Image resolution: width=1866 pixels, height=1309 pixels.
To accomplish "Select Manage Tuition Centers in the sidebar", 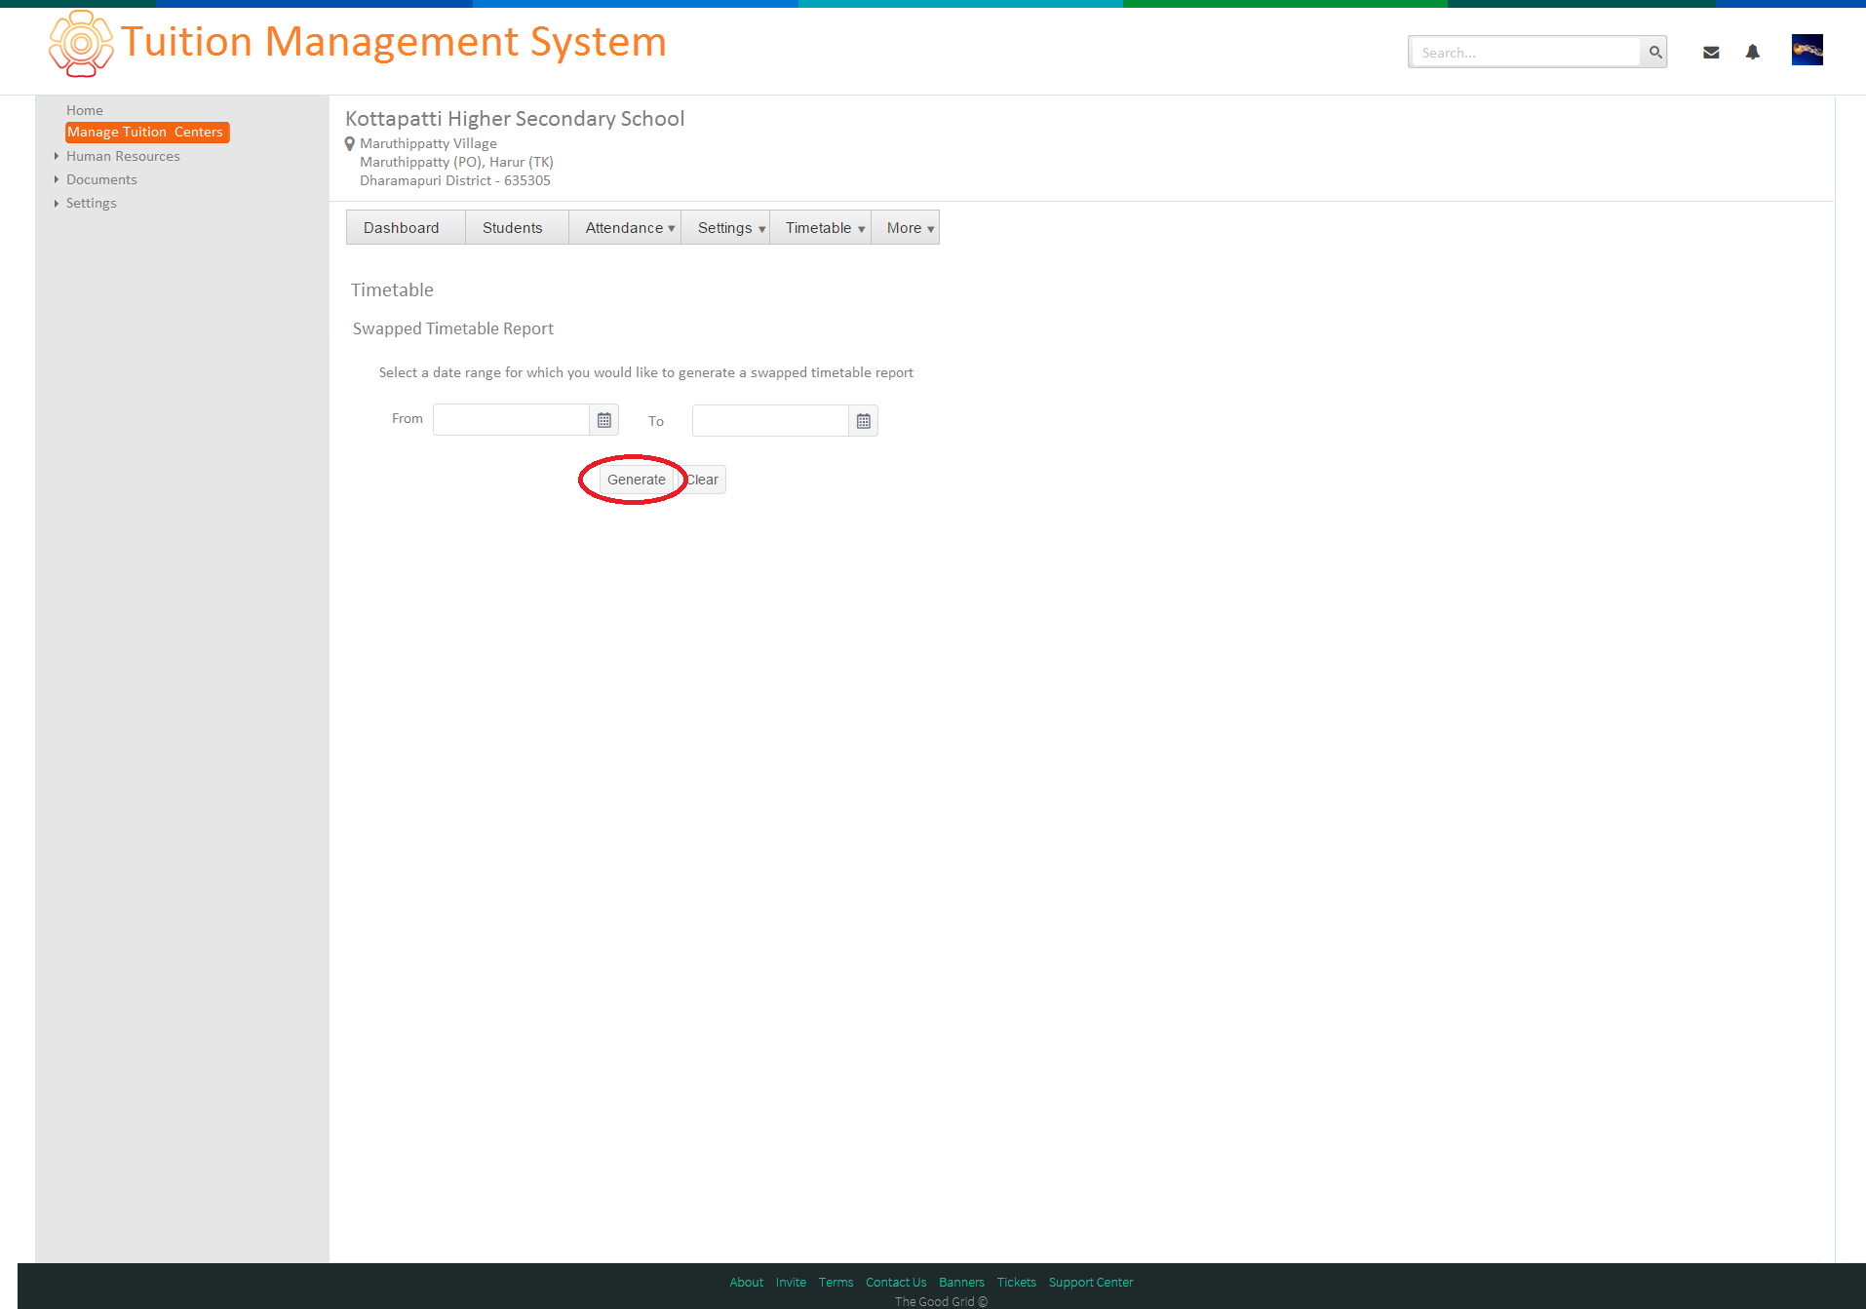I will tap(146, 132).
